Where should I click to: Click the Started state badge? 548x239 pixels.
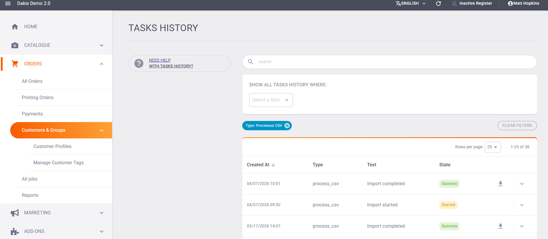pyautogui.click(x=448, y=205)
